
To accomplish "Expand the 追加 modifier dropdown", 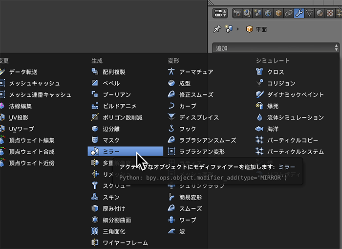I will click(x=277, y=48).
